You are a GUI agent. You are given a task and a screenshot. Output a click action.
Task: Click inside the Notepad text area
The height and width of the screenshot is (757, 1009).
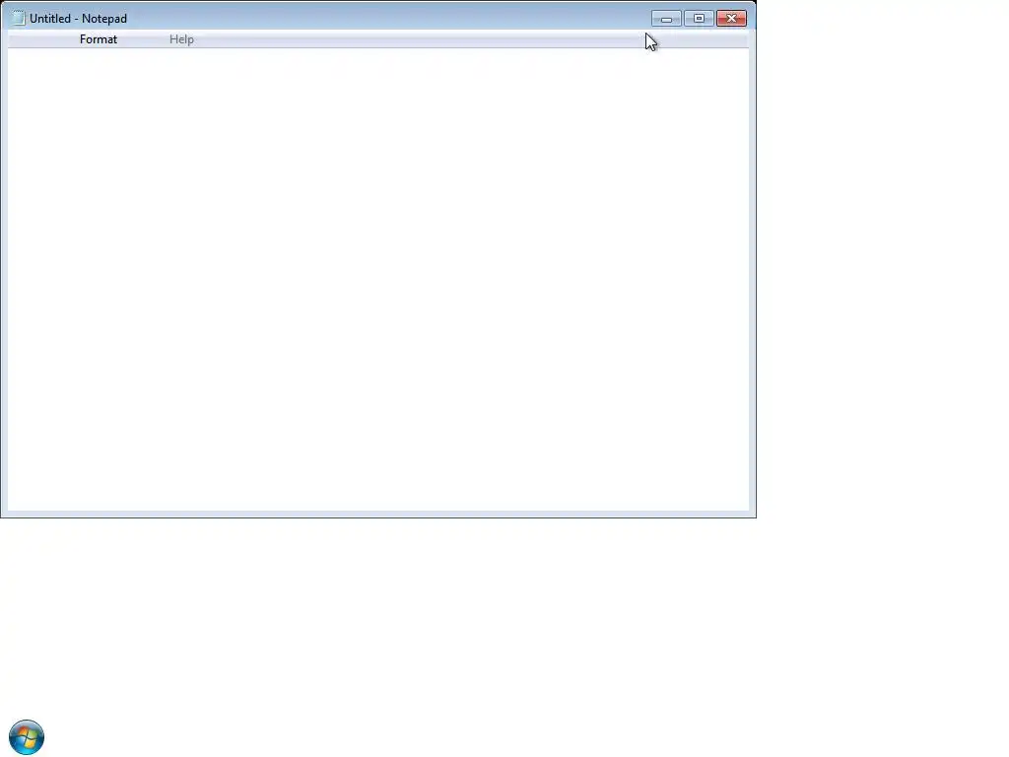coord(378,279)
